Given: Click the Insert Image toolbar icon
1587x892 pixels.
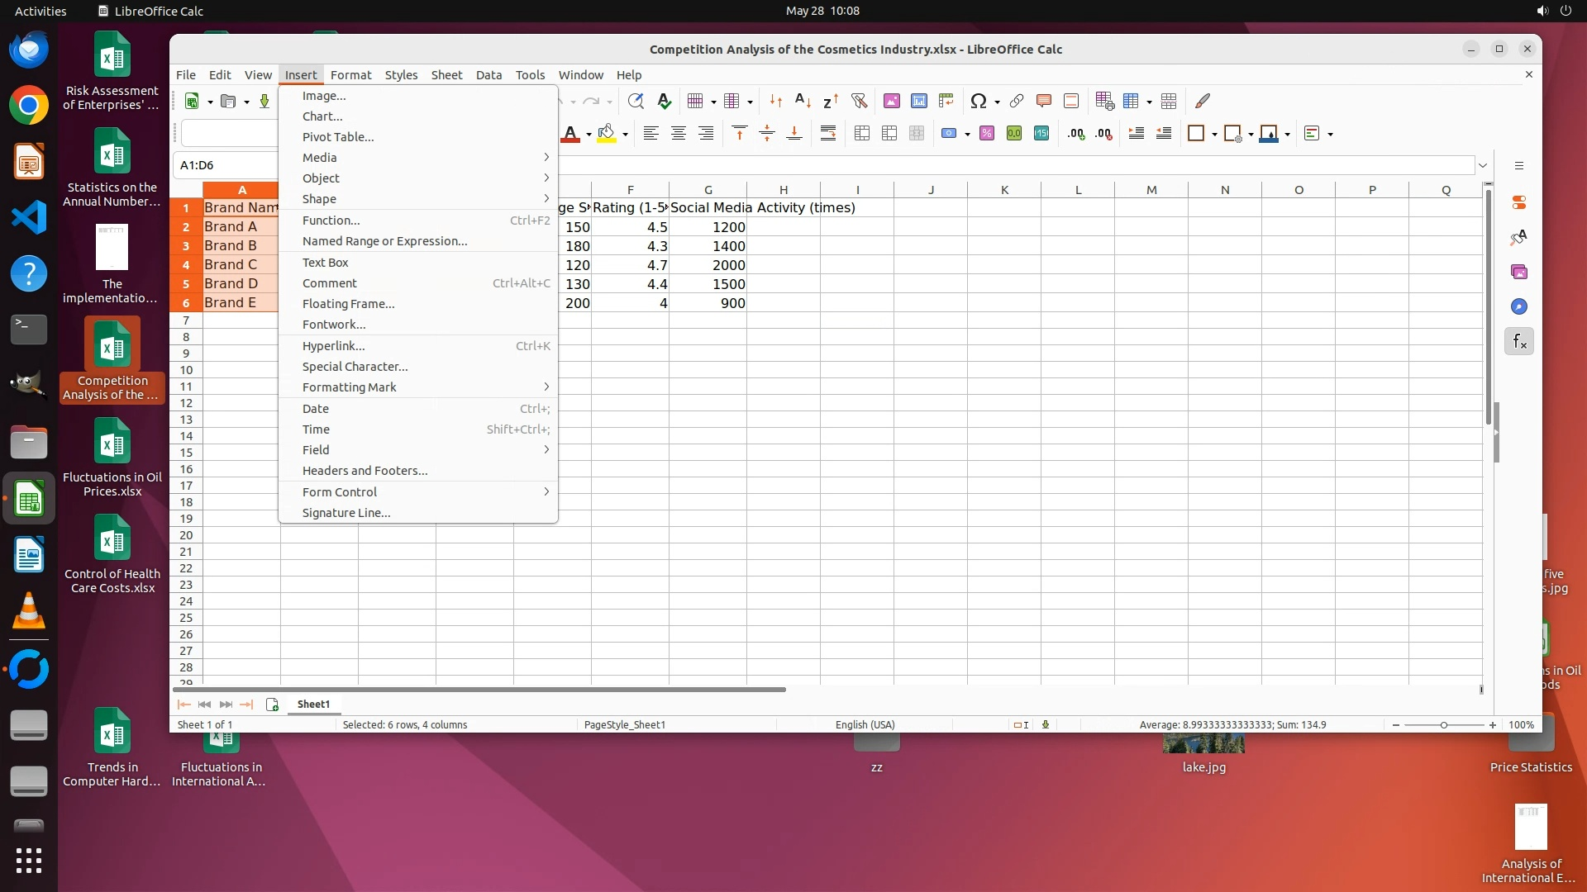Looking at the screenshot, I should tap(891, 101).
